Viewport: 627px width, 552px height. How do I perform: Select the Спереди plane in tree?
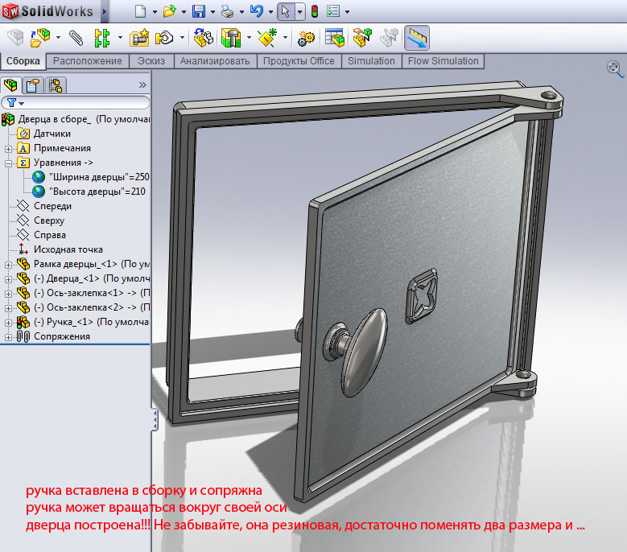tap(52, 206)
